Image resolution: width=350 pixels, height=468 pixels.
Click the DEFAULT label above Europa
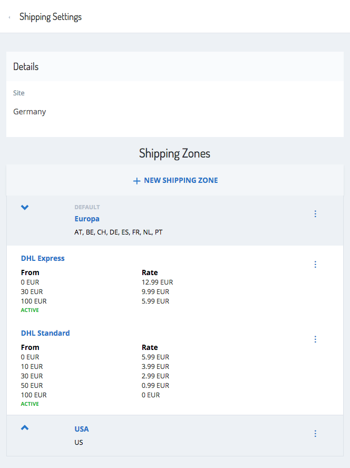click(x=87, y=207)
